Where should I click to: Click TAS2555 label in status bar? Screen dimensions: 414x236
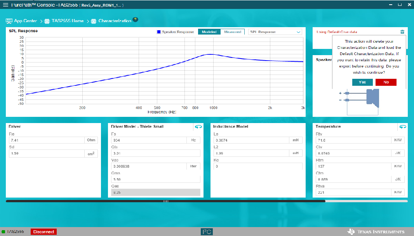pyautogui.click(x=16, y=231)
